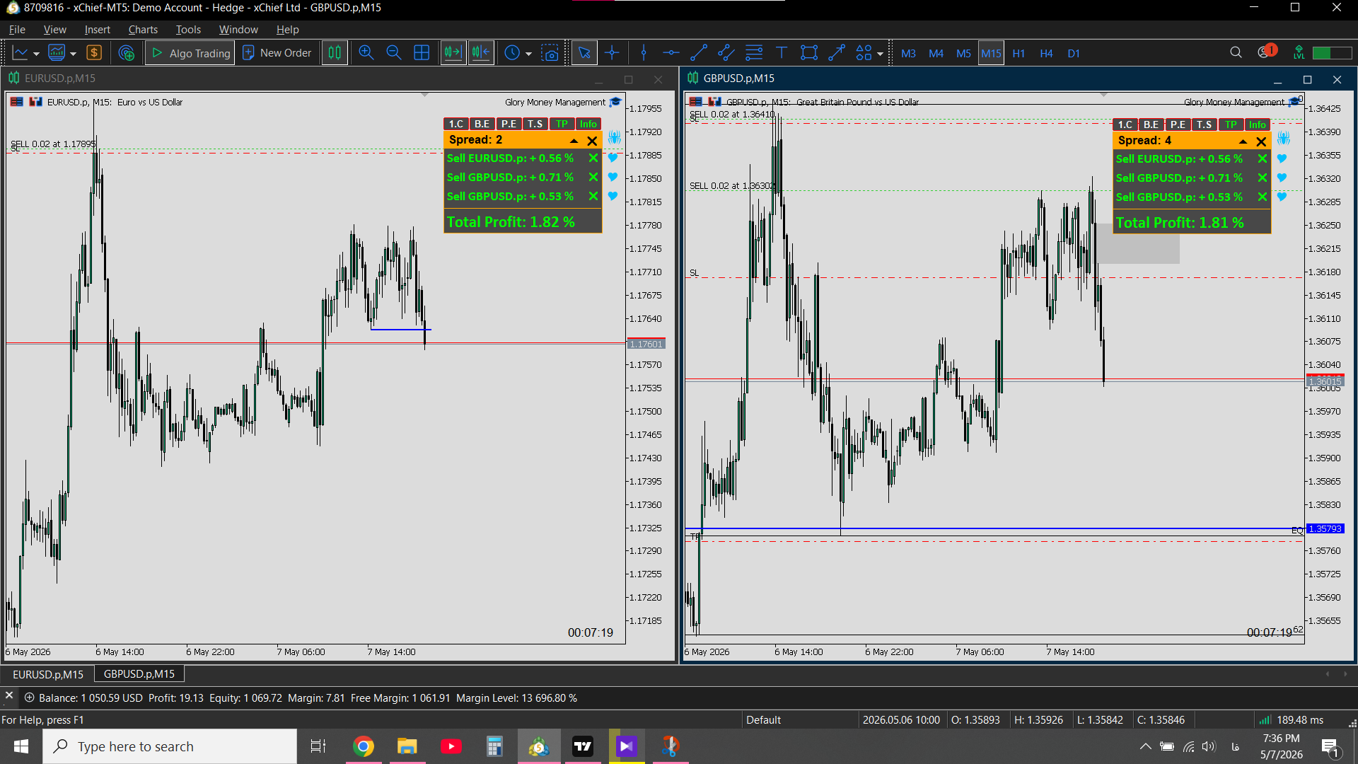The image size is (1358, 764).
Task: Open TradingView from the taskbar
Action: tap(583, 746)
